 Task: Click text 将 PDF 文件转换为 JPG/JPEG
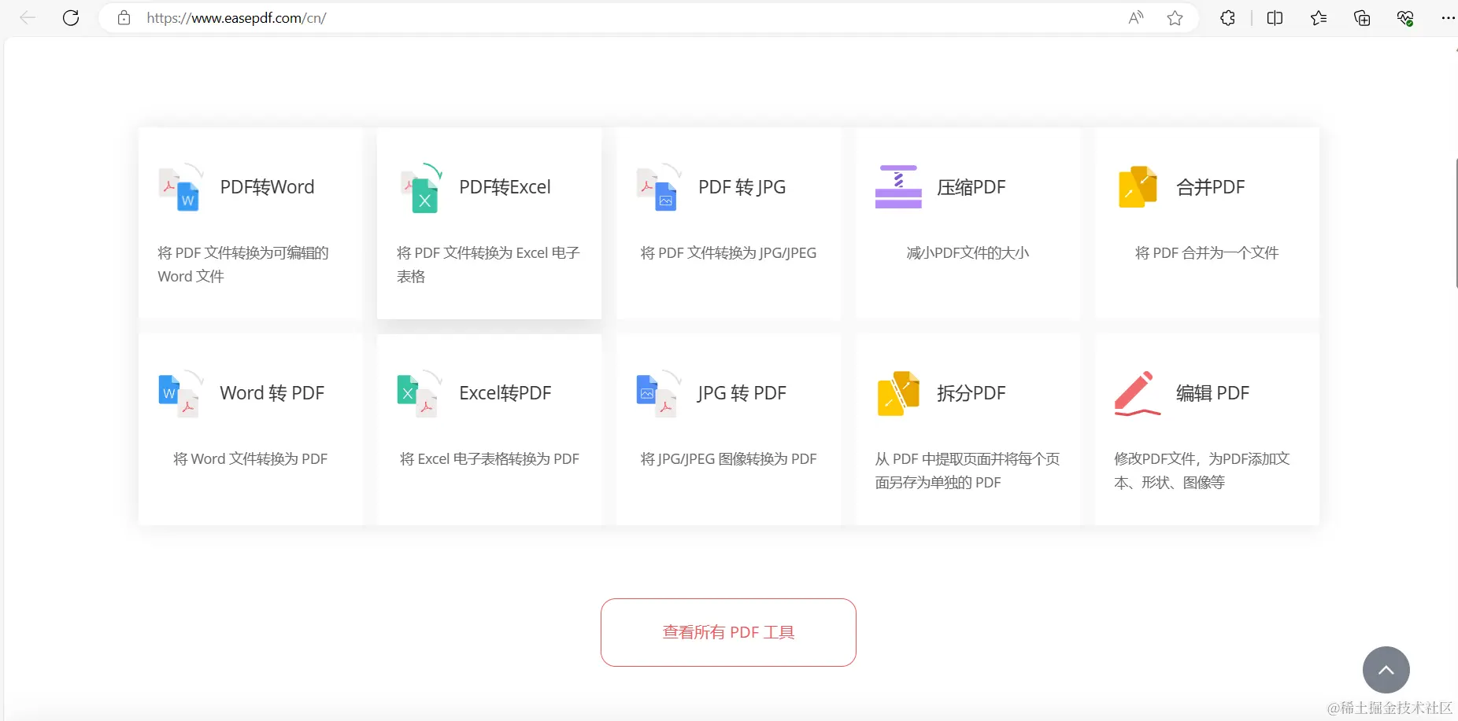pos(728,253)
